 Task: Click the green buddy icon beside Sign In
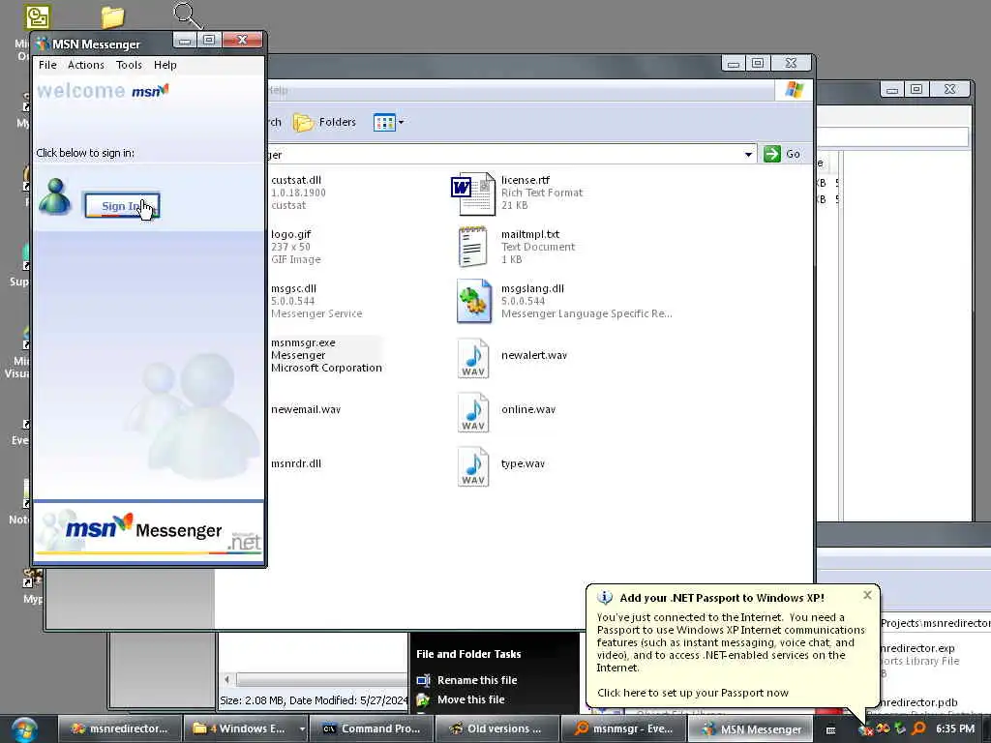point(54,196)
